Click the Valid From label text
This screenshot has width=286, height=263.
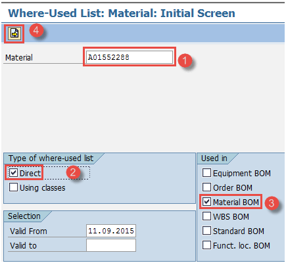point(28,231)
